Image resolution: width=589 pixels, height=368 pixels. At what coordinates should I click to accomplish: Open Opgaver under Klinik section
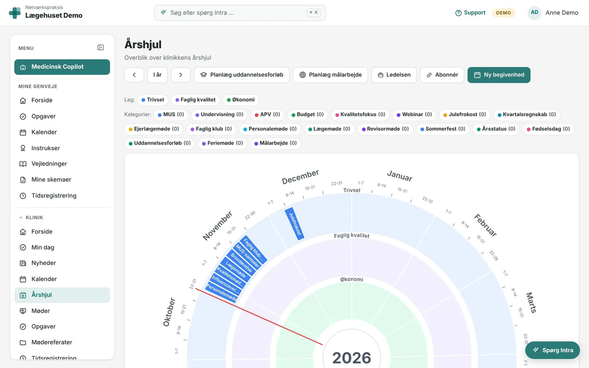[x=62, y=327]
